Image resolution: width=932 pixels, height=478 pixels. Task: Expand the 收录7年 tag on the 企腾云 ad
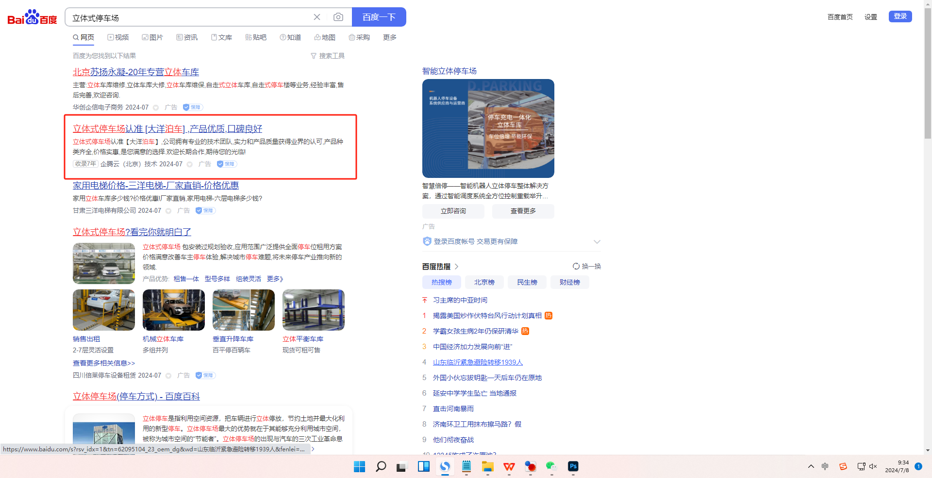85,164
